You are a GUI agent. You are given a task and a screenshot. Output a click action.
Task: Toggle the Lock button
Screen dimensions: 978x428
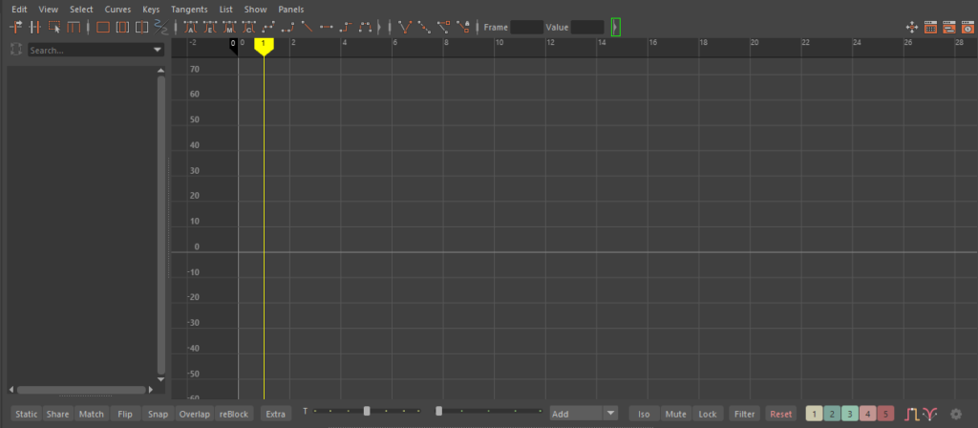pos(708,414)
